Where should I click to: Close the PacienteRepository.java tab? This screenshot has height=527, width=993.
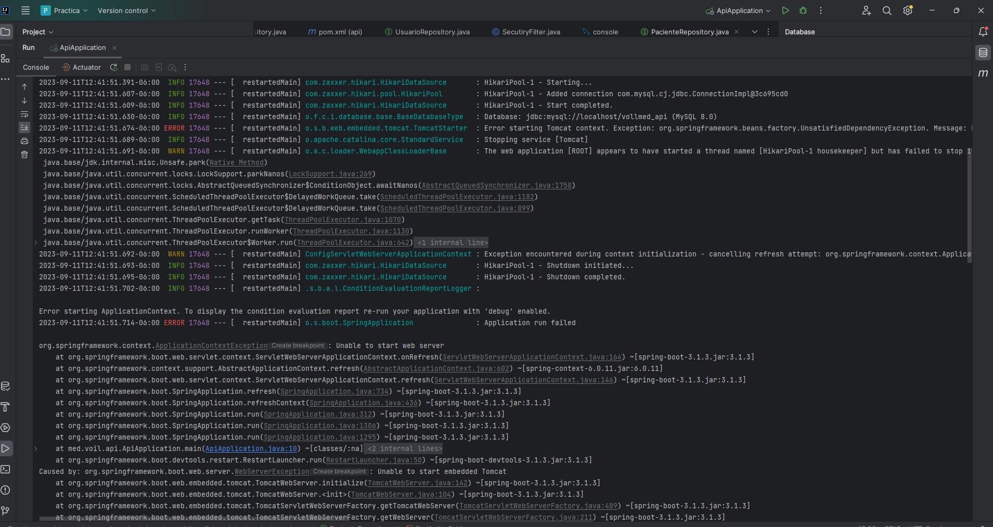(x=737, y=32)
